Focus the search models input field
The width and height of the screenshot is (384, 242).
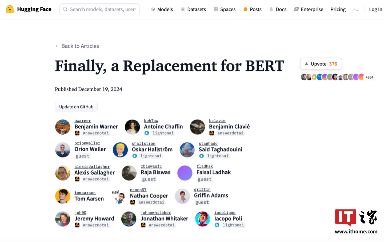pyautogui.click(x=103, y=9)
